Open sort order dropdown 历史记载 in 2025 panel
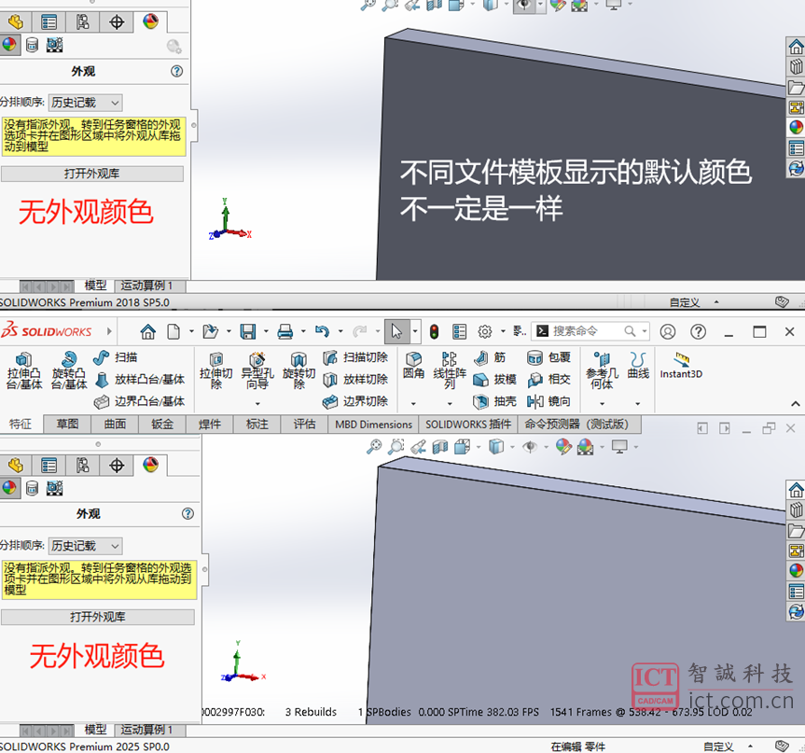 tap(86, 546)
